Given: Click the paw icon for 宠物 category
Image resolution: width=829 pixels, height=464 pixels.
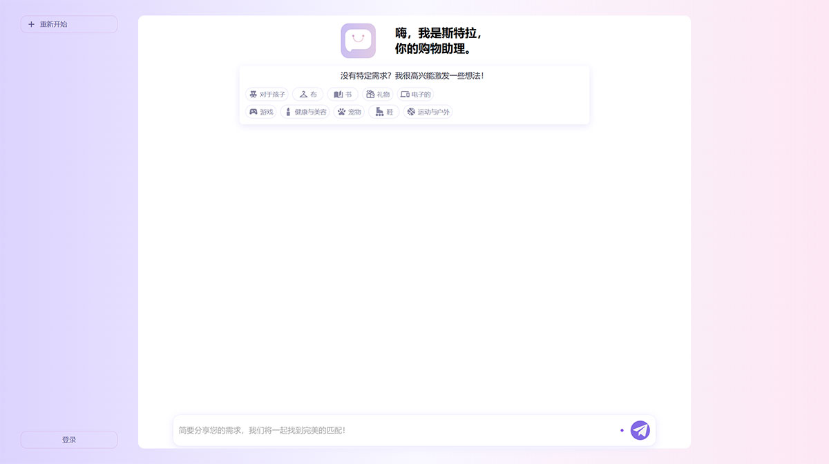Looking at the screenshot, I should click(x=341, y=111).
